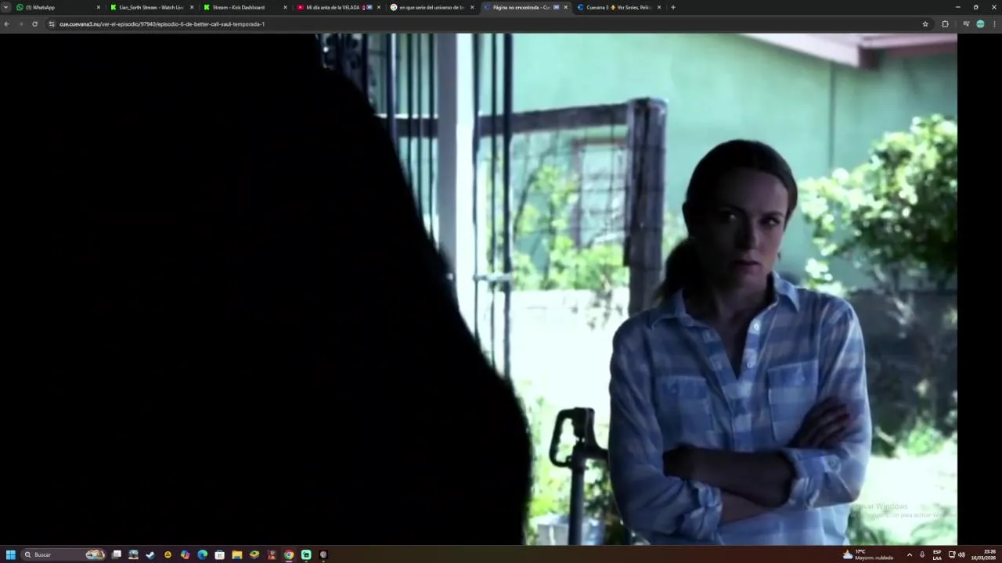Open Task View on the taskbar
The image size is (1002, 563).
pyautogui.click(x=117, y=554)
